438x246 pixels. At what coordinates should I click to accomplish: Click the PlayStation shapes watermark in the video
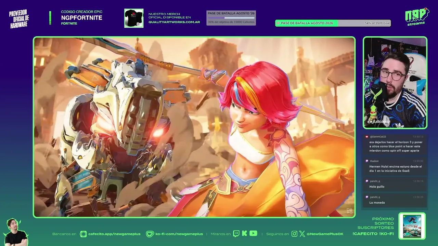pos(349,211)
